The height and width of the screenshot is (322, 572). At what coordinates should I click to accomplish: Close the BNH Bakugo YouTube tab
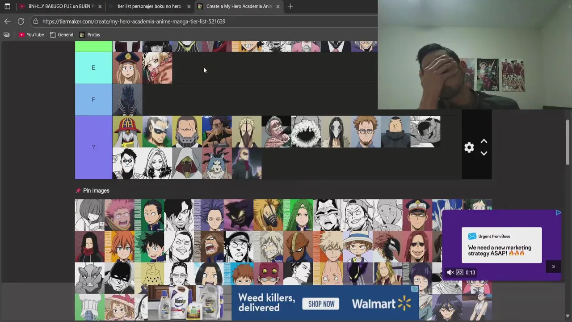100,6
